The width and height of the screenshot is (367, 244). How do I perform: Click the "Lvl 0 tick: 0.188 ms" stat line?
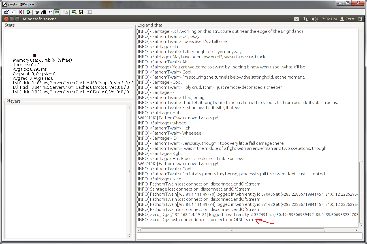(73, 83)
